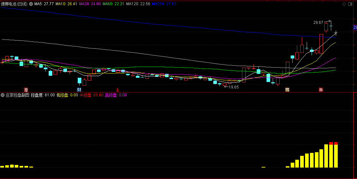Open the dropdown arrow beside 德赛电池(日线)

[x=31, y=4]
